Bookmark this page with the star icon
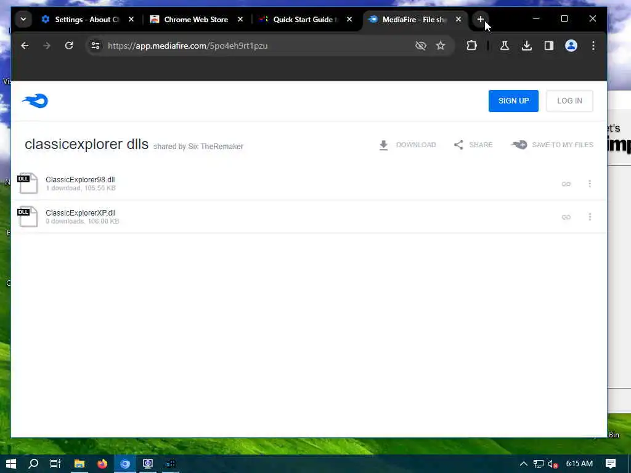Image resolution: width=631 pixels, height=473 pixels. 441,46
